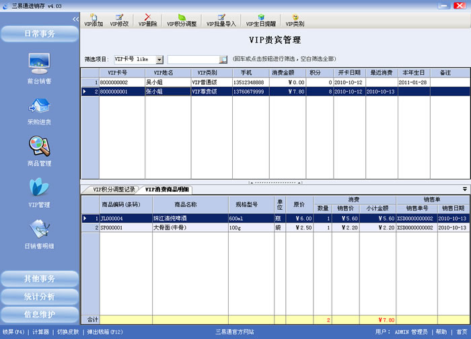The height and width of the screenshot is (339, 471).
Task: Click the 备注 column header
Action: click(x=449, y=73)
